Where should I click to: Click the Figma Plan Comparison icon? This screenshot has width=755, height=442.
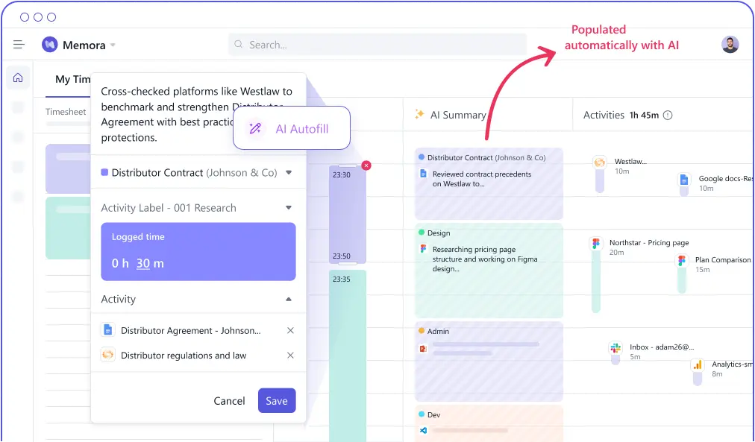click(x=681, y=261)
